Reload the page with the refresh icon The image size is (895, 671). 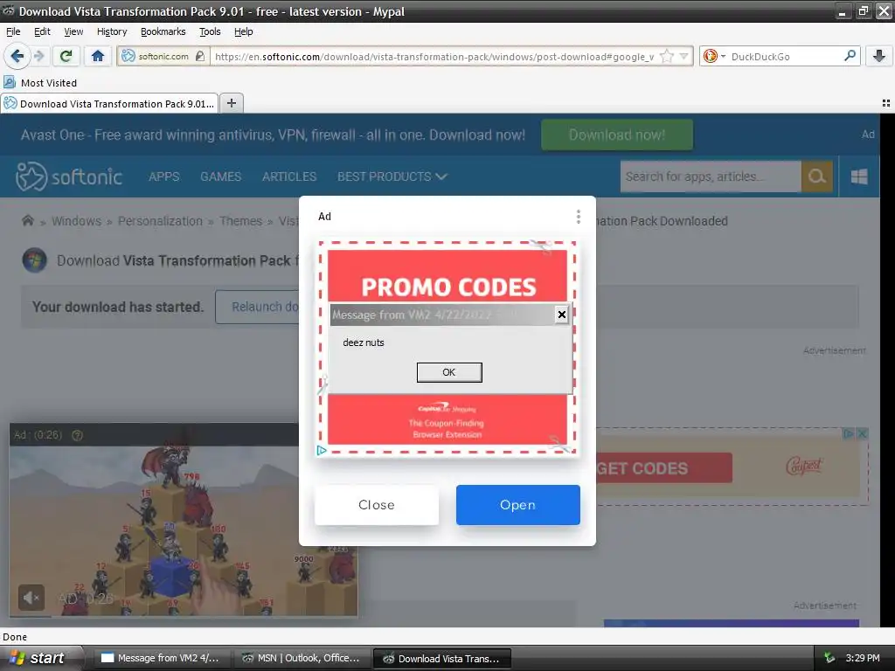pyautogui.click(x=66, y=56)
